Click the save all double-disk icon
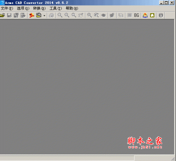 point(16,15)
